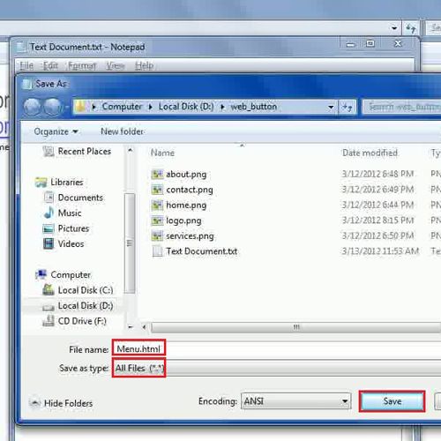Select the about.png file icon
The height and width of the screenshot is (441, 441).
tap(157, 175)
